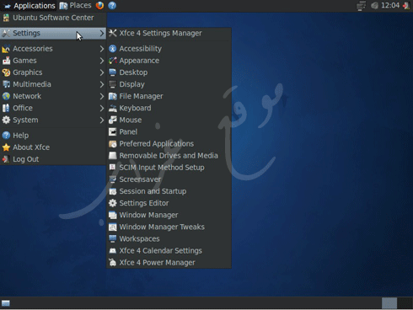This screenshot has height=310, width=413.
Task: Click the Screensaver icon
Action: tap(113, 179)
